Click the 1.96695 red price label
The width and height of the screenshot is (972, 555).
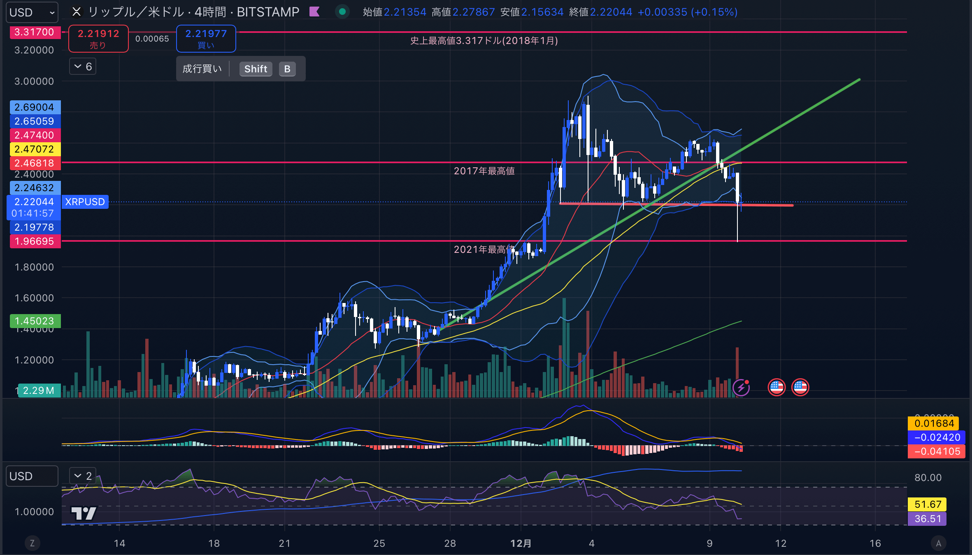pos(35,241)
